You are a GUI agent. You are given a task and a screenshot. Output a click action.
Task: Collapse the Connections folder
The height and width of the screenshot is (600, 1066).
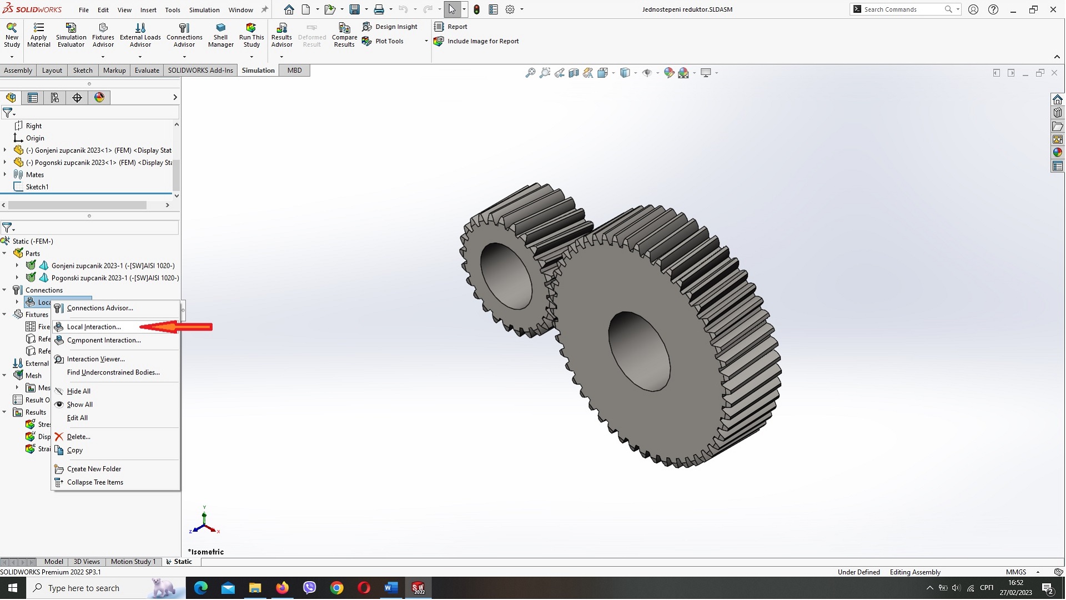(5, 290)
